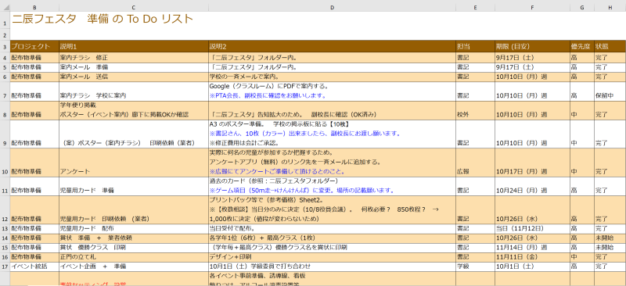626x286 pixels.
Task: Click the '状態' header cell
Action: click(610, 46)
